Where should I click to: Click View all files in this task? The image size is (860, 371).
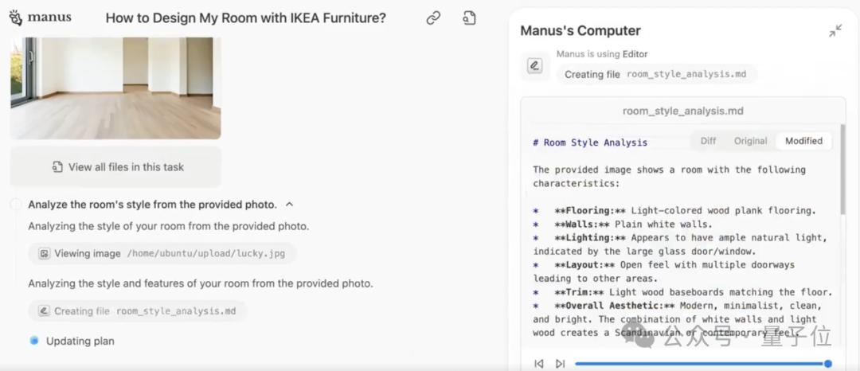(x=116, y=167)
